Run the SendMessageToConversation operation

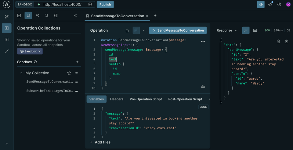coord(178,30)
